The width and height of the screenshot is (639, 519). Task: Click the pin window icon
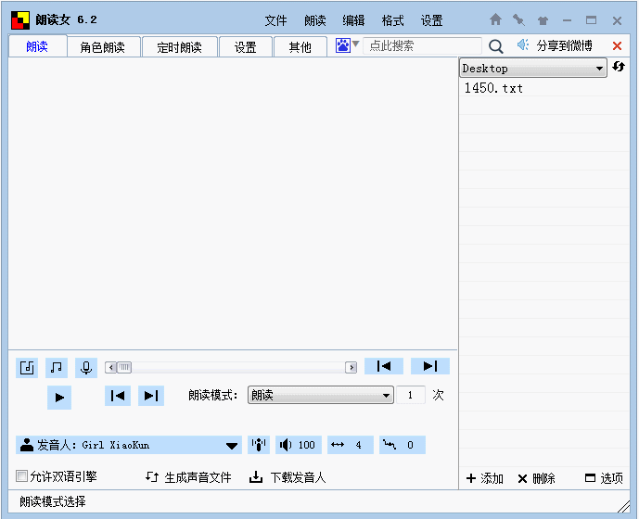tap(518, 19)
